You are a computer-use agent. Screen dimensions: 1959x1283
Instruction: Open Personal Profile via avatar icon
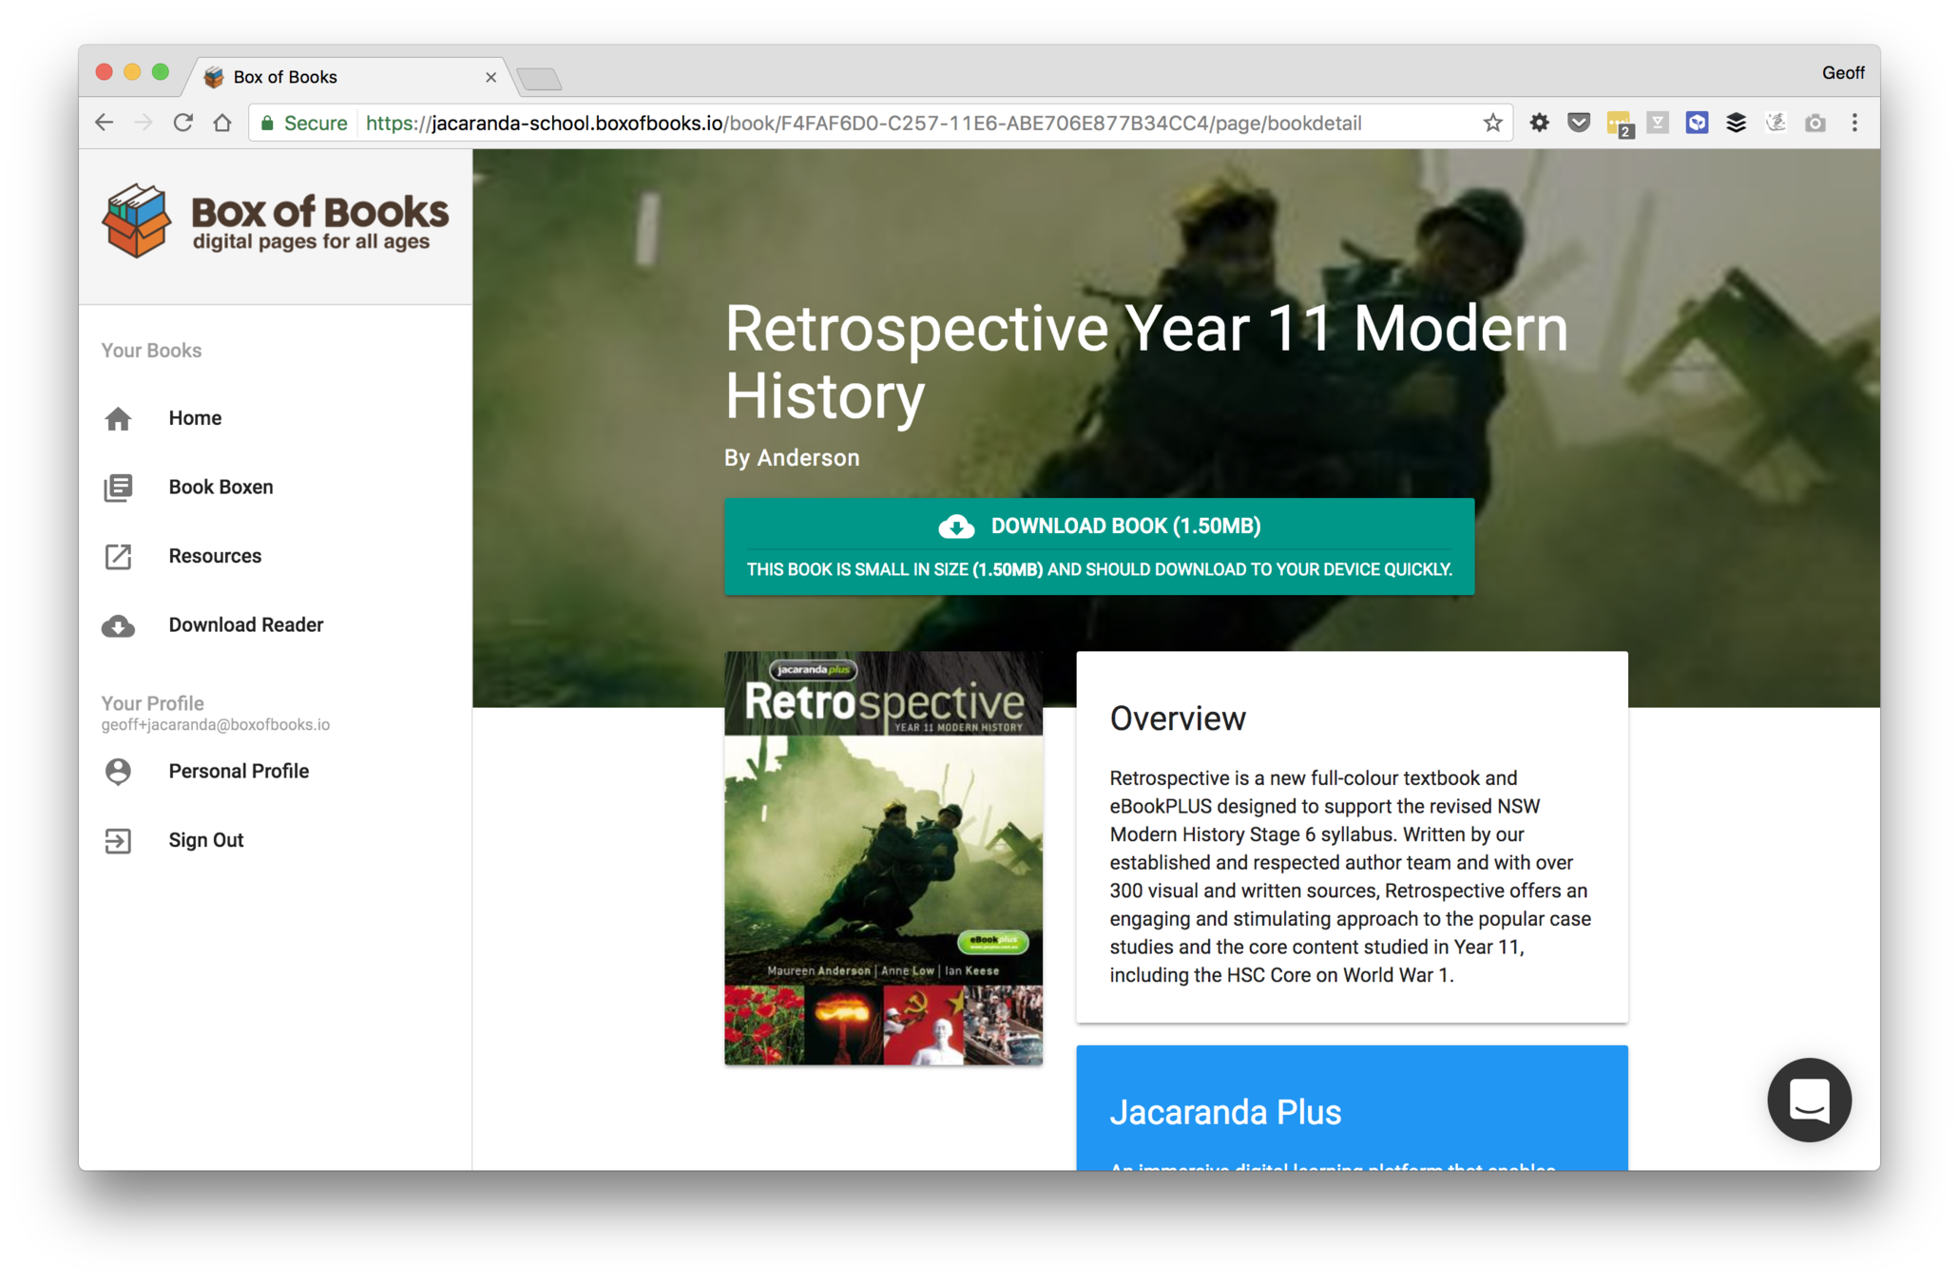click(118, 772)
